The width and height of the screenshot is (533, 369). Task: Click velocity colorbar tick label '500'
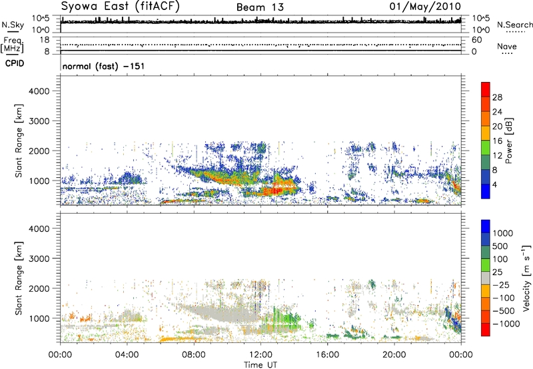(500, 246)
